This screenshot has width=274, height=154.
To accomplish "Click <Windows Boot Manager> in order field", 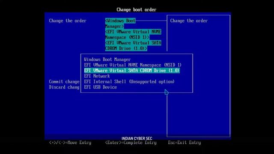I will [x=120, y=24].
